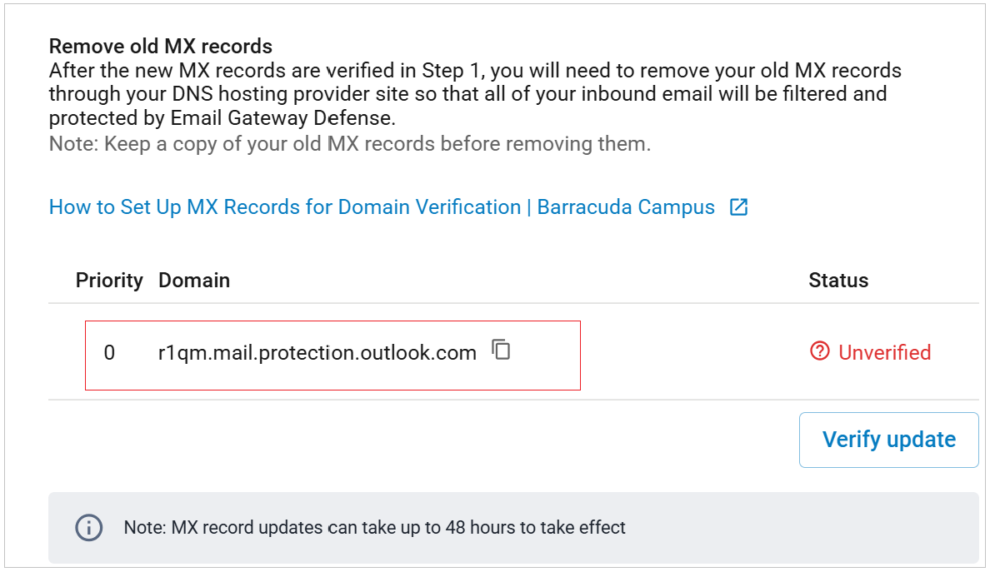Click the red Unverified status label
This screenshot has width=990, height=572.
884,353
